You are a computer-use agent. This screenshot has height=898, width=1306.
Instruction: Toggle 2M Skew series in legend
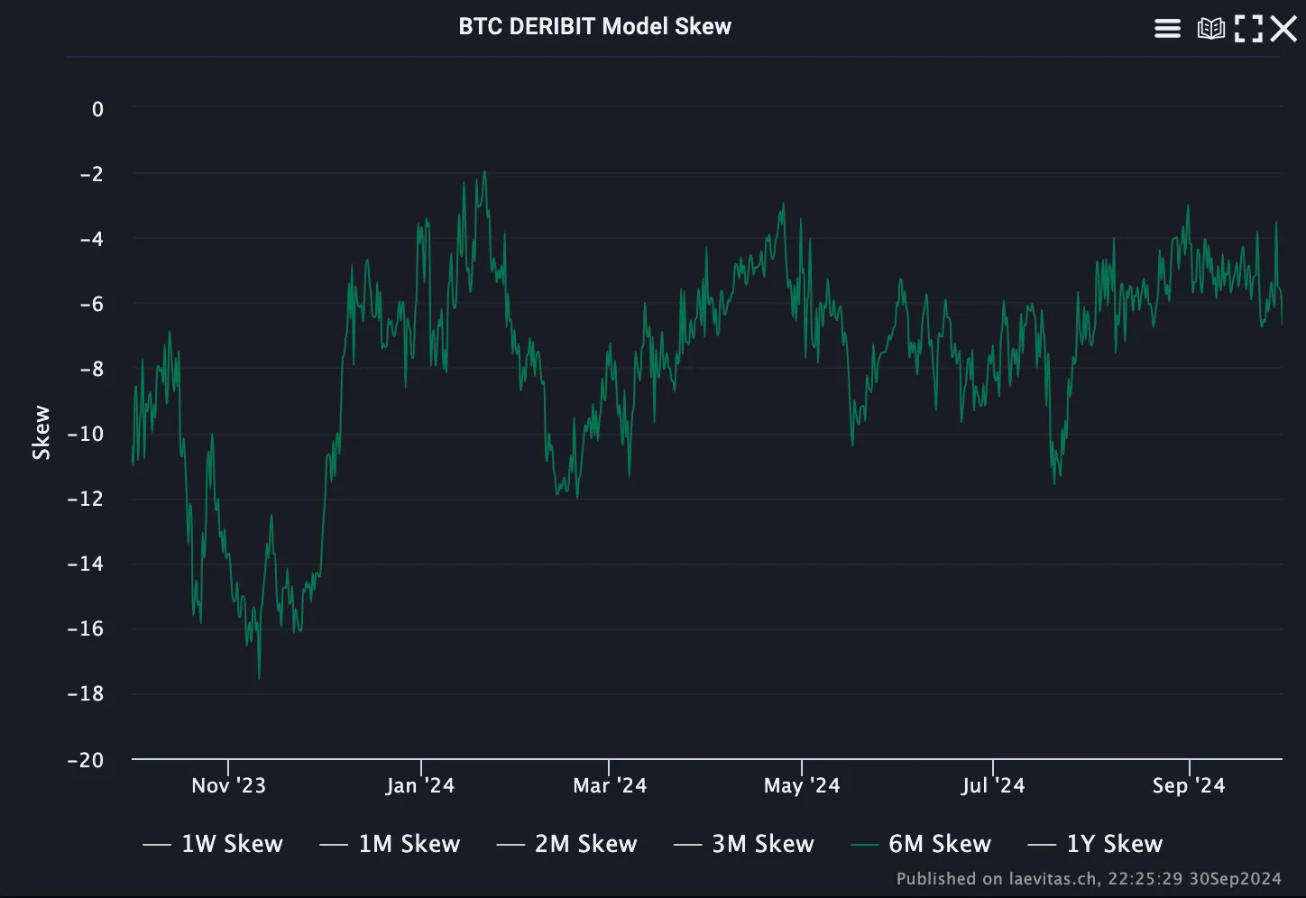(566, 844)
